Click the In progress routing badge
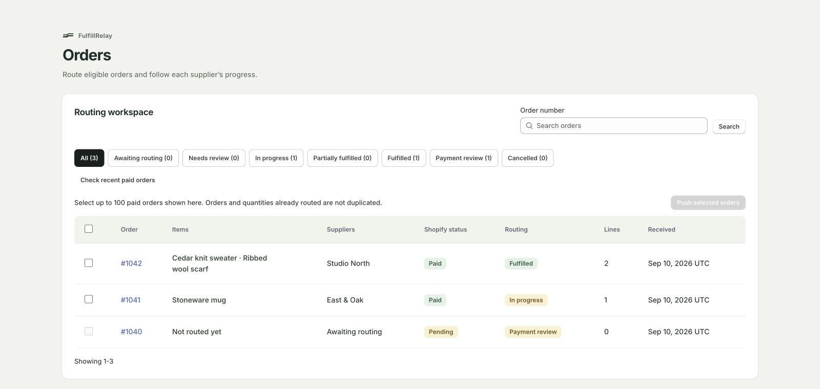820x389 pixels. (526, 300)
